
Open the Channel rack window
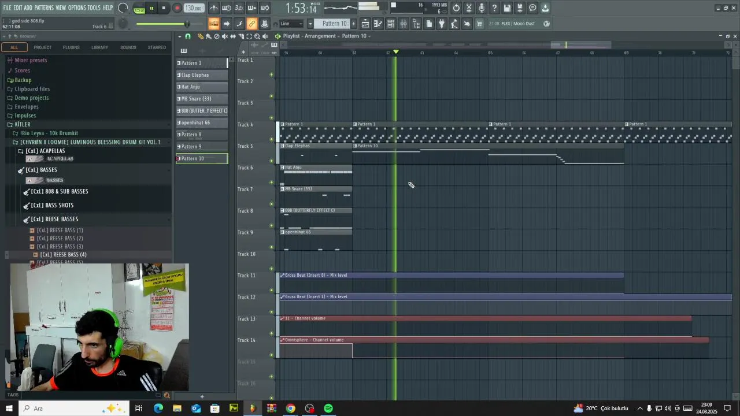click(391, 24)
